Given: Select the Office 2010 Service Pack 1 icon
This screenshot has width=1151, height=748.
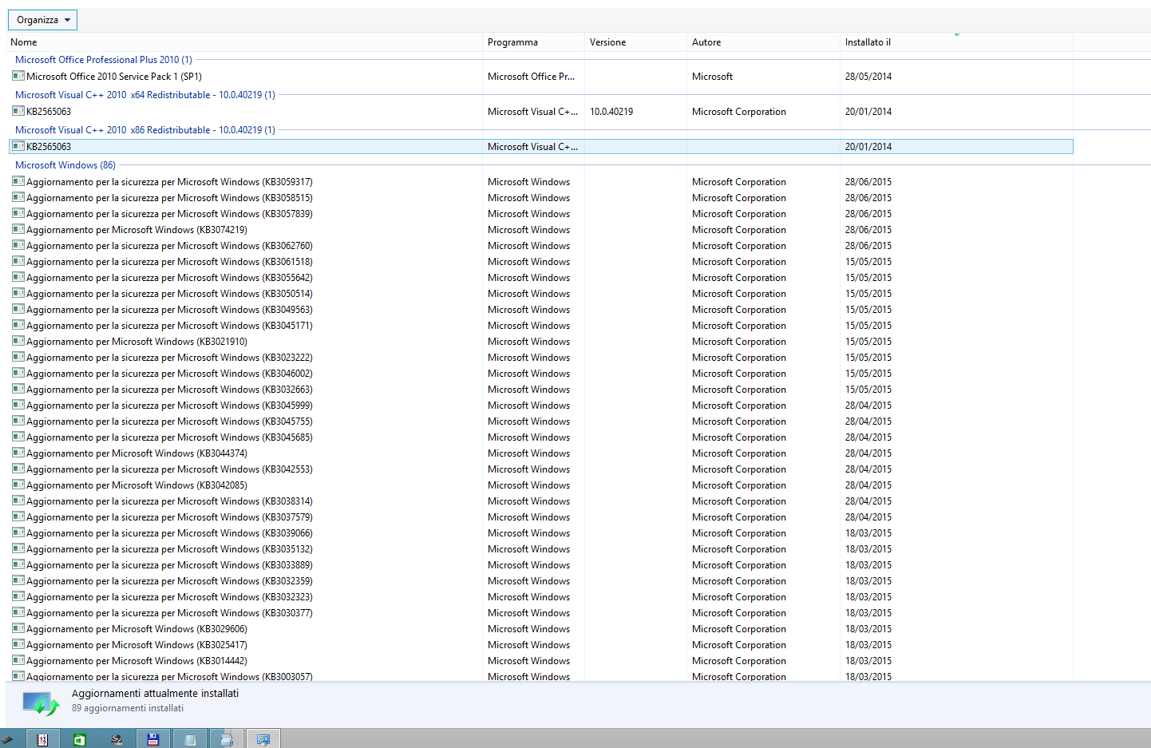Looking at the screenshot, I should tap(18, 76).
